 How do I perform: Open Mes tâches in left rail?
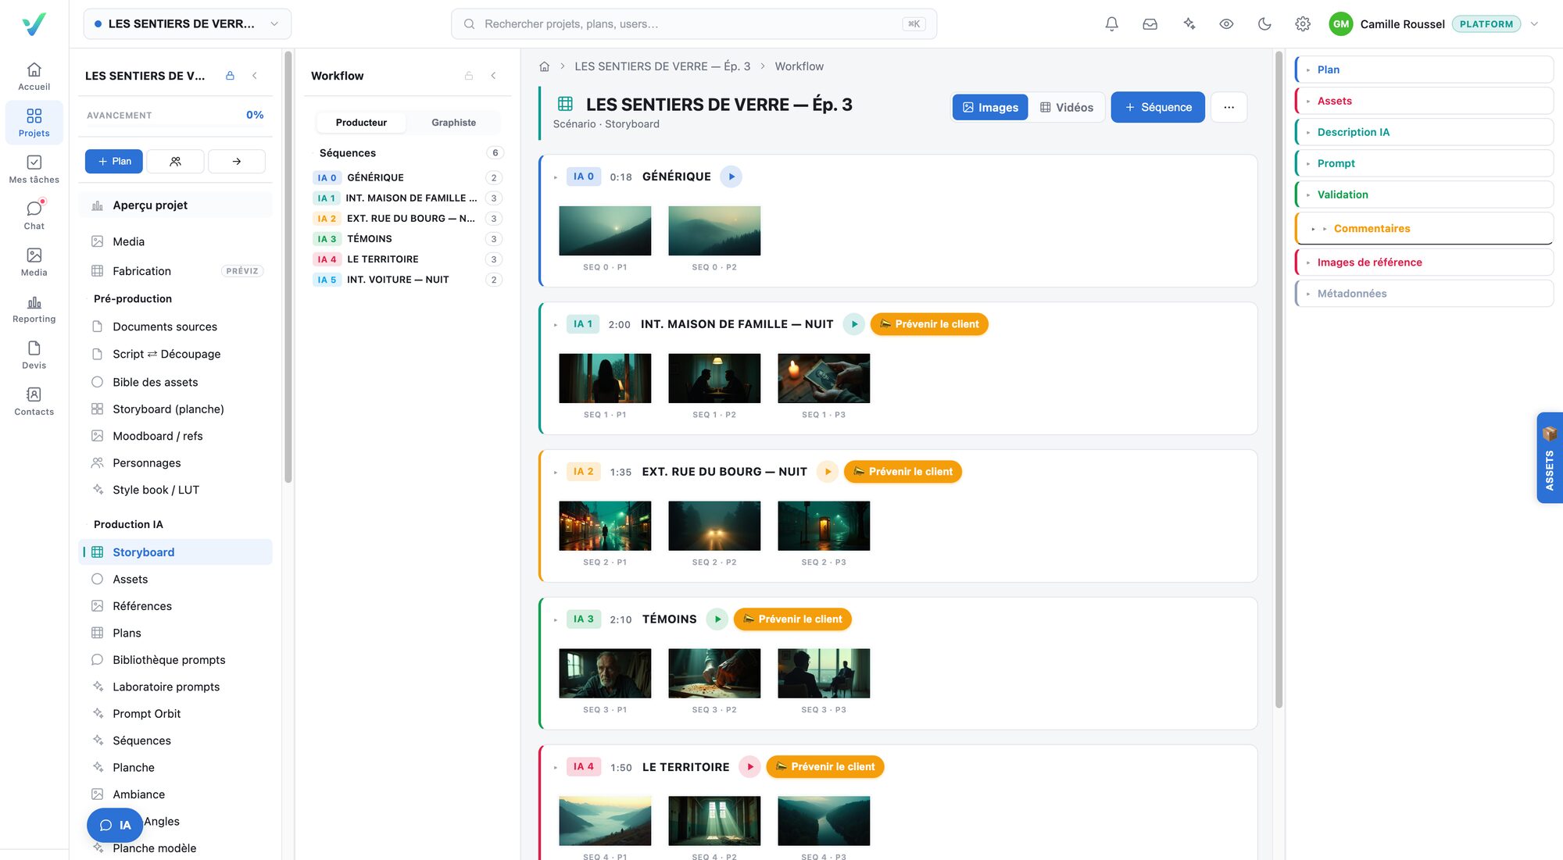[x=34, y=169]
